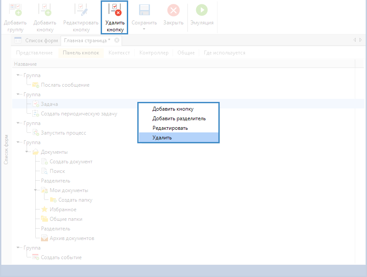This screenshot has height=277, width=367.
Task: Click the Редактировать кнопку toolbar icon
Action: (81, 10)
